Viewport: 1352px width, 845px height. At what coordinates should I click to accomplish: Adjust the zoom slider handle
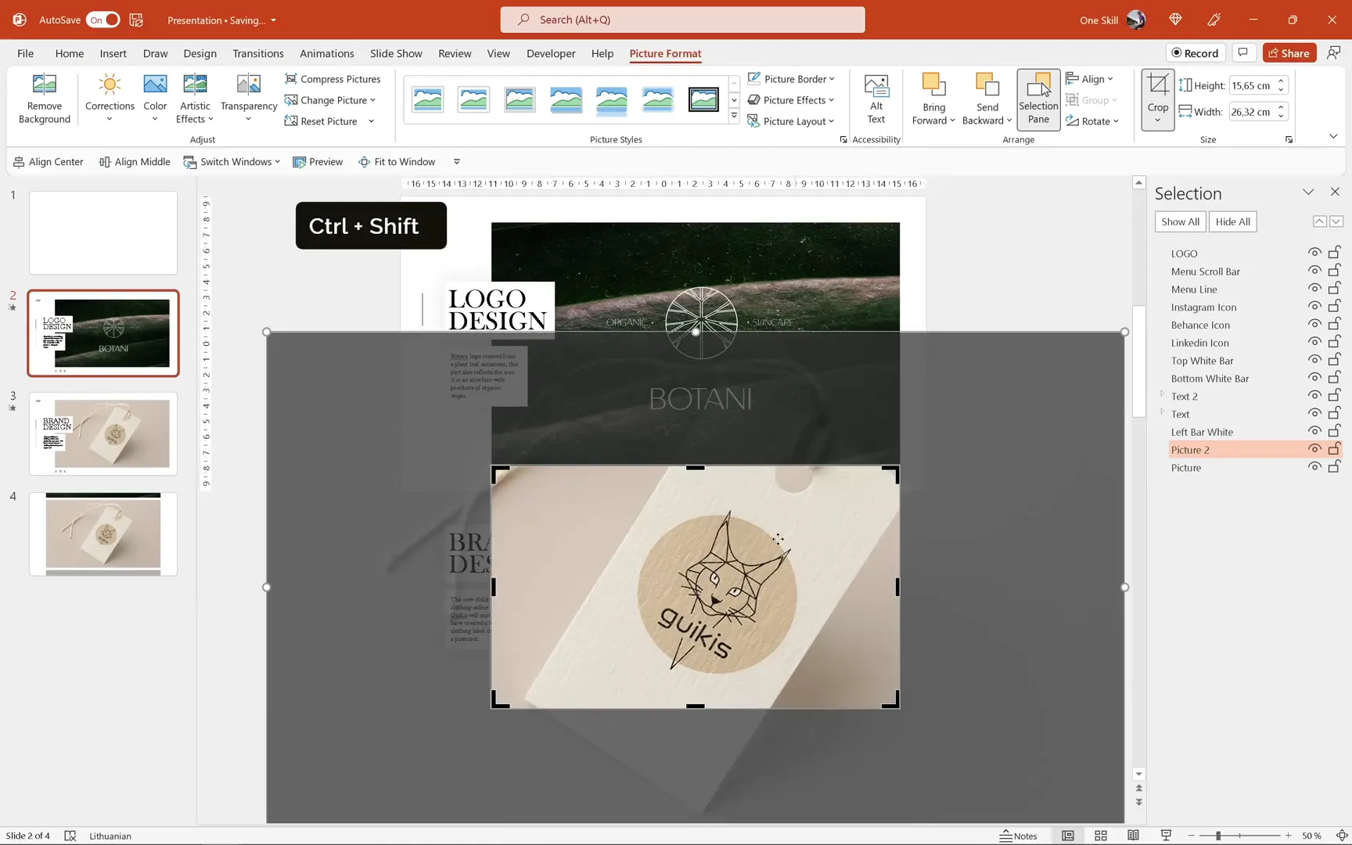[x=1218, y=836]
